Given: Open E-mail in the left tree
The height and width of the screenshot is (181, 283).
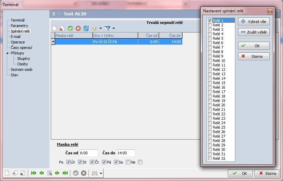Looking at the screenshot, I should (x=15, y=37).
